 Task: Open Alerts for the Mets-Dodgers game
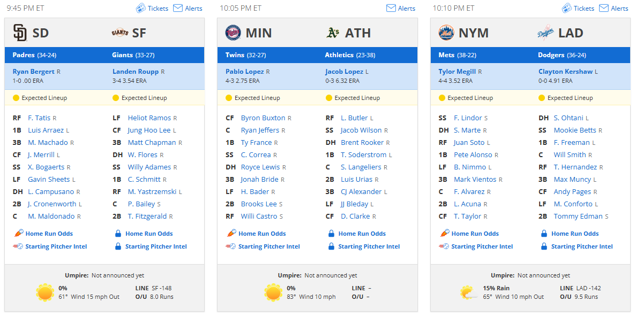[613, 8]
